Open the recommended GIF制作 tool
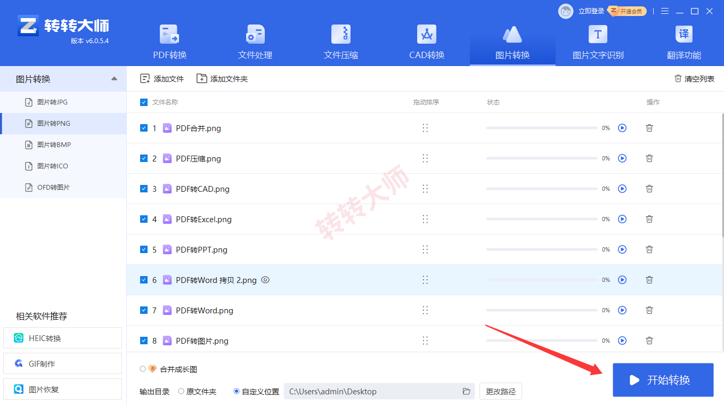Viewport: 724px width, 405px height. point(62,364)
